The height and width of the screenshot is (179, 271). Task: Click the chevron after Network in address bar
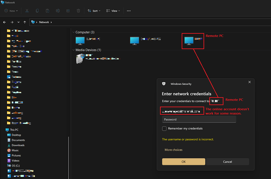pos(51,22)
